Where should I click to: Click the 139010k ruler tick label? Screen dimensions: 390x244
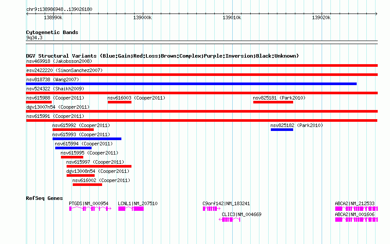tap(232, 17)
